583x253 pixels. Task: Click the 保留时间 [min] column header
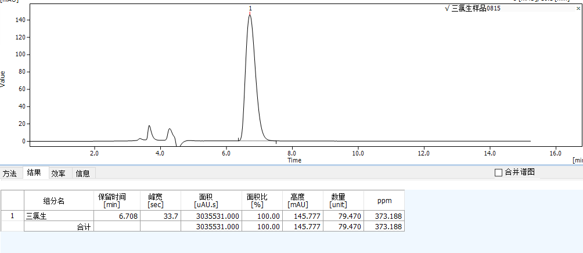[x=111, y=201]
